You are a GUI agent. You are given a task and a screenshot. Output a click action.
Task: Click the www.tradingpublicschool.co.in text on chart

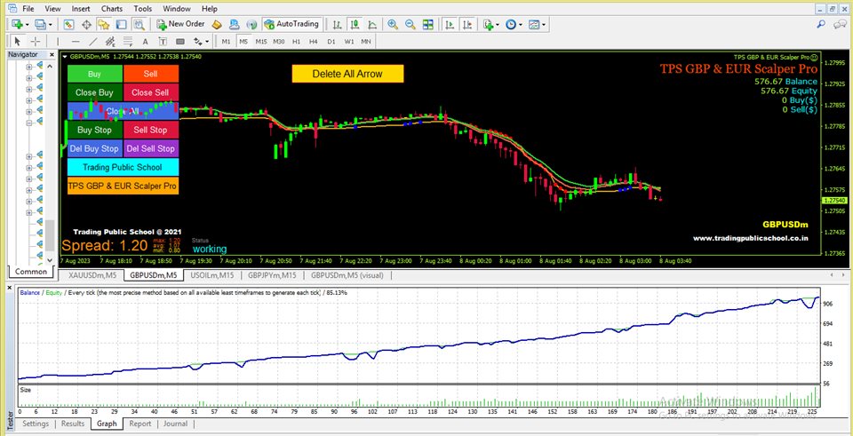click(750, 238)
